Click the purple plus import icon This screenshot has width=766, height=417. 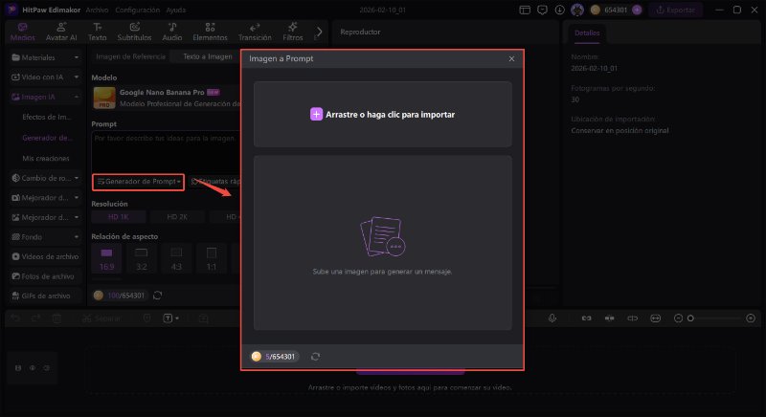[x=316, y=114]
